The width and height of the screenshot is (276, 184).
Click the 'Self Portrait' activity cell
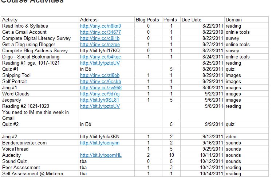coord(40,81)
